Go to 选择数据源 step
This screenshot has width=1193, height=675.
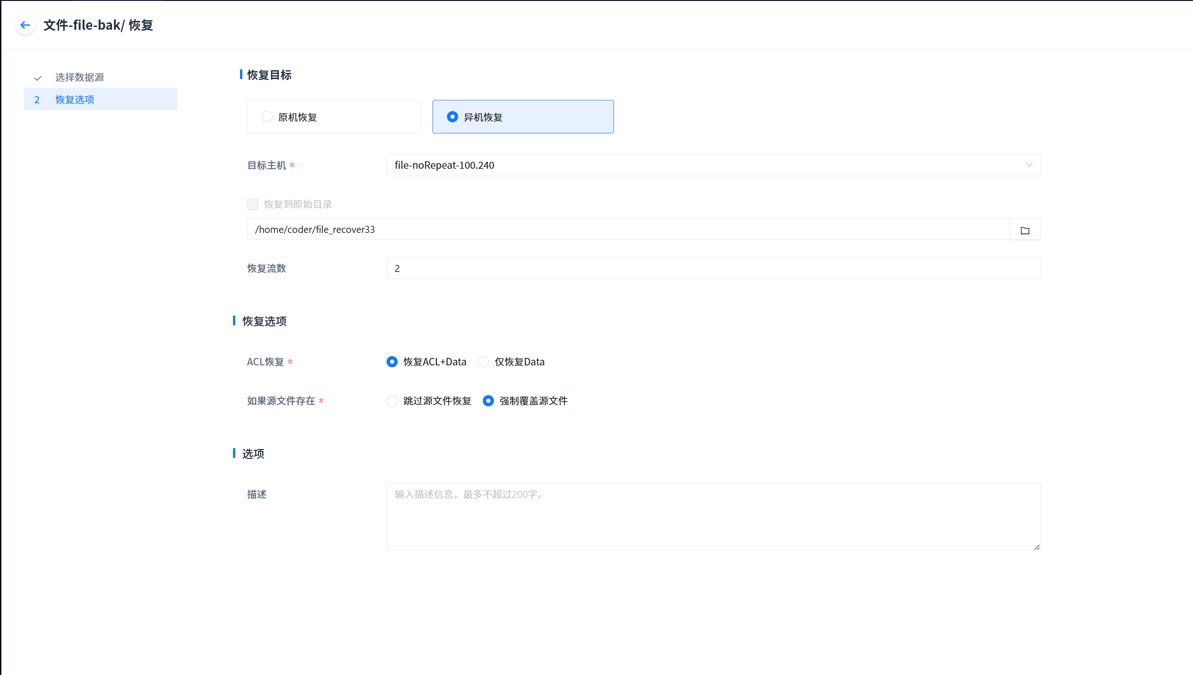pyautogui.click(x=80, y=77)
